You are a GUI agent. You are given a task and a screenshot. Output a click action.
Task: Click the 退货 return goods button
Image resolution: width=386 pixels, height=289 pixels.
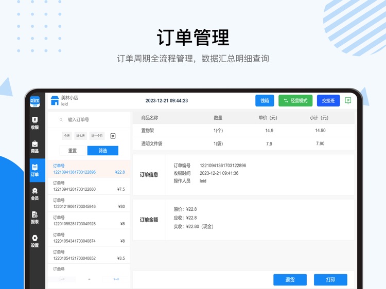(x=290, y=280)
